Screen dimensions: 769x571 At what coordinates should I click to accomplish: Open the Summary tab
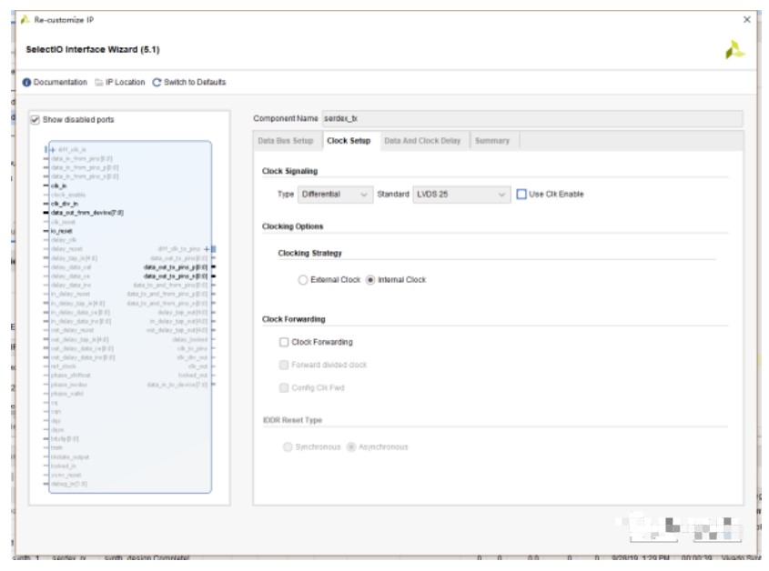click(492, 141)
